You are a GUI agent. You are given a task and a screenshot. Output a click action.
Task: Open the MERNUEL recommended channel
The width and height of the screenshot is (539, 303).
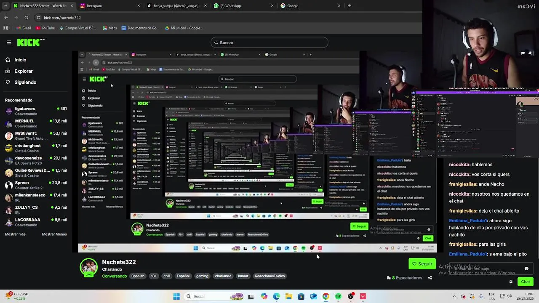coord(36,123)
